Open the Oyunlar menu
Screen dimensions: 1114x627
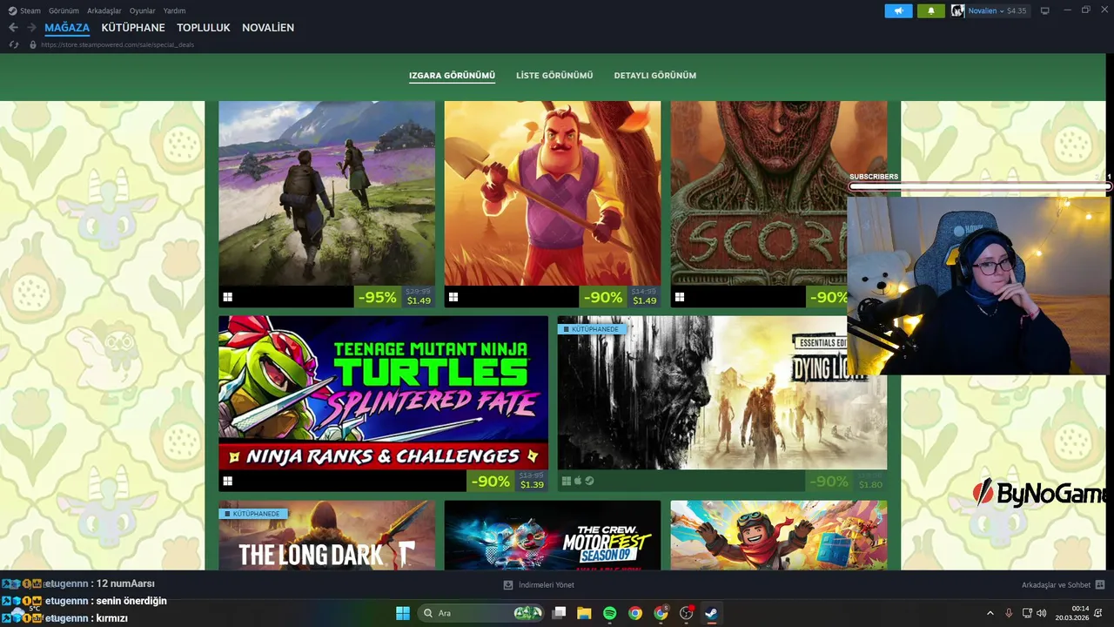tap(143, 10)
